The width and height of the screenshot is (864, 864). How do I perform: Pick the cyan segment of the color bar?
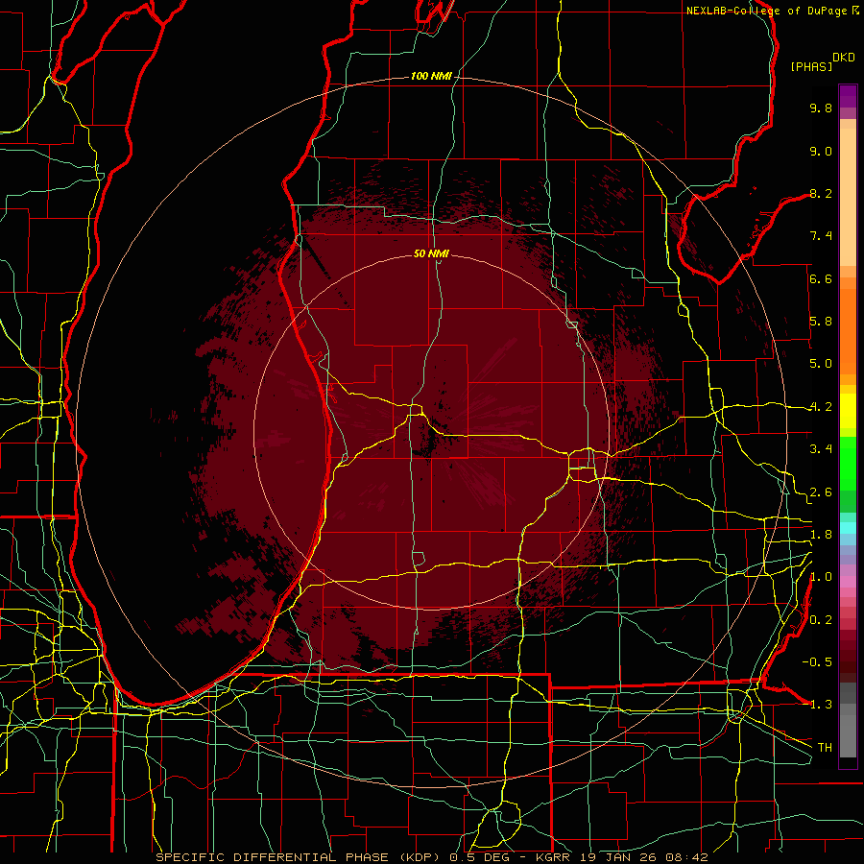click(848, 528)
